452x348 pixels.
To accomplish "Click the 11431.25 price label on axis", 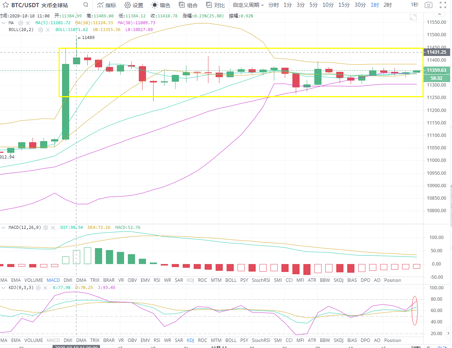I will (x=436, y=52).
